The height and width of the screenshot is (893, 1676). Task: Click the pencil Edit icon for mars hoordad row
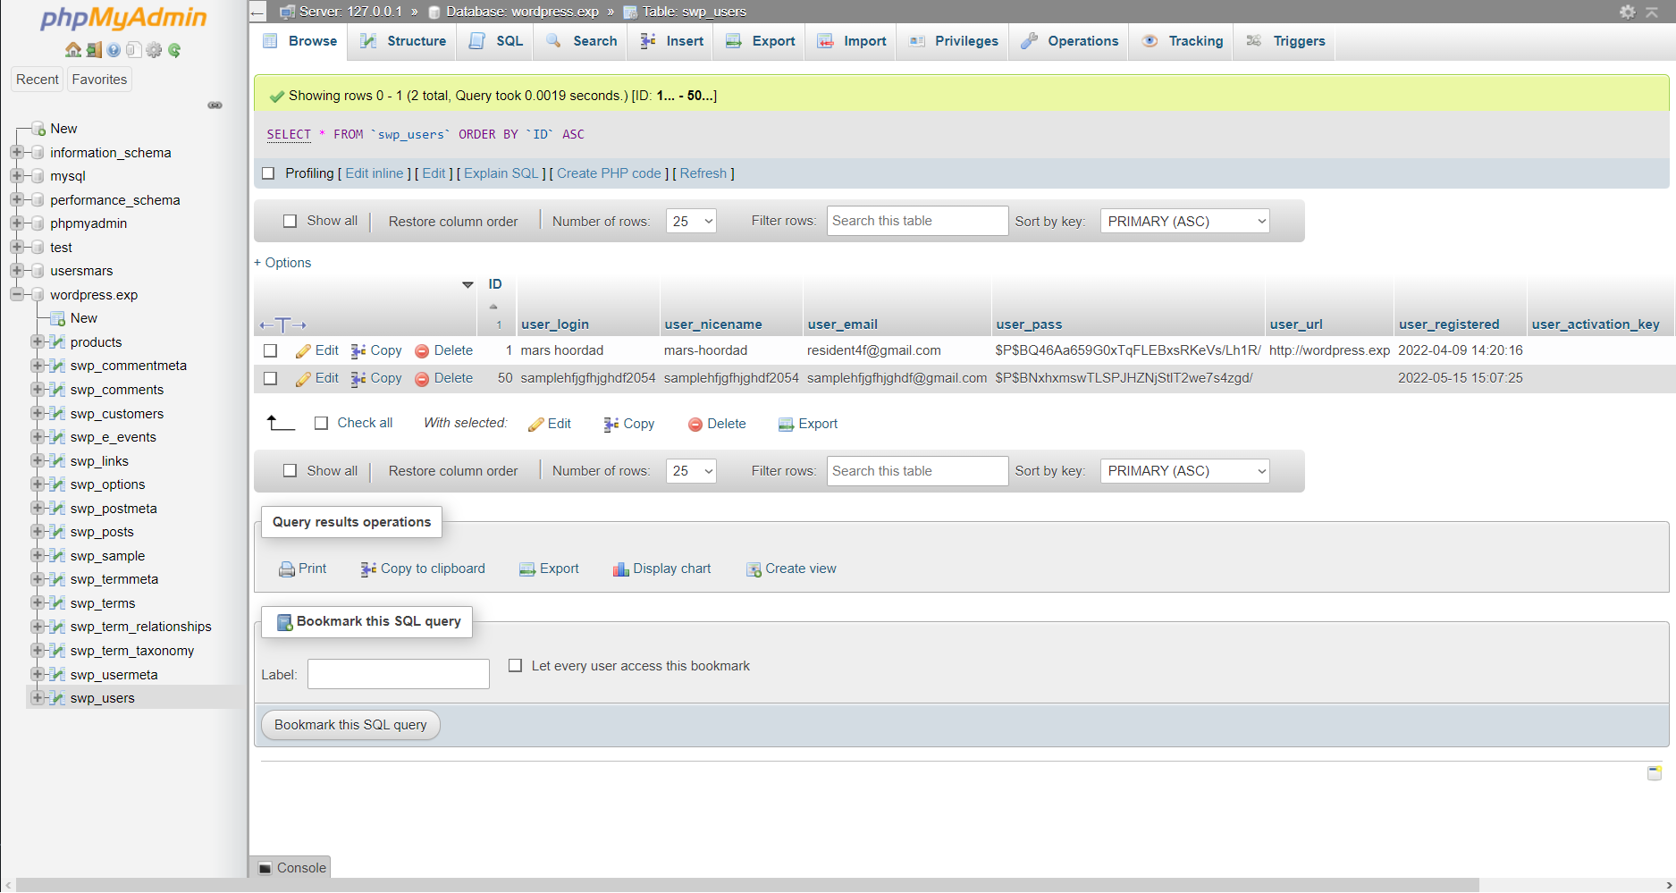click(303, 351)
